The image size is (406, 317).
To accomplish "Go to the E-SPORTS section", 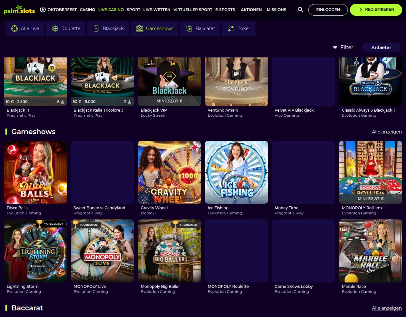I will 225,10.
